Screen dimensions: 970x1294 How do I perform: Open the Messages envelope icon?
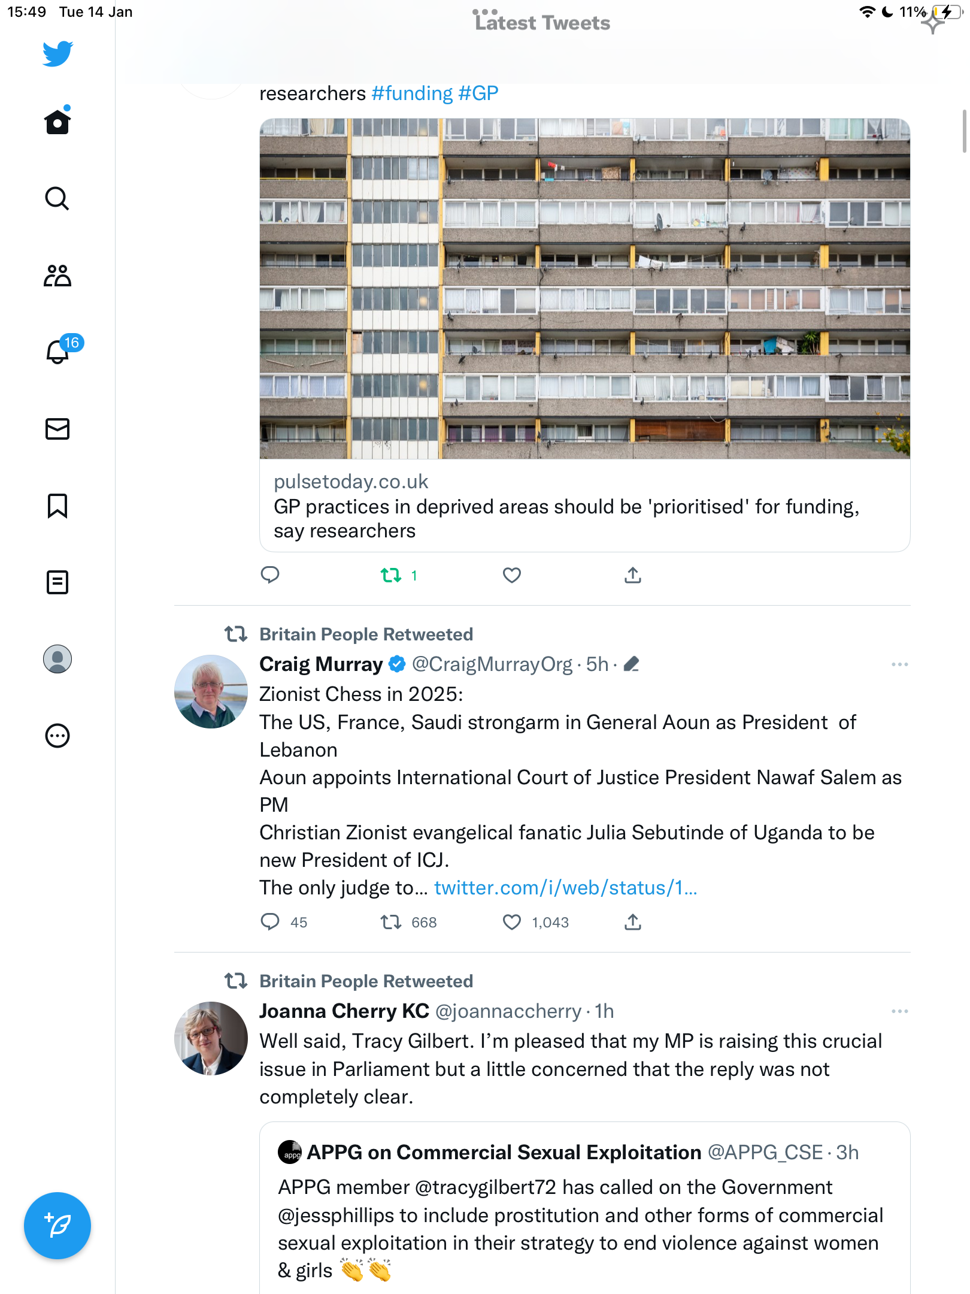tap(57, 429)
